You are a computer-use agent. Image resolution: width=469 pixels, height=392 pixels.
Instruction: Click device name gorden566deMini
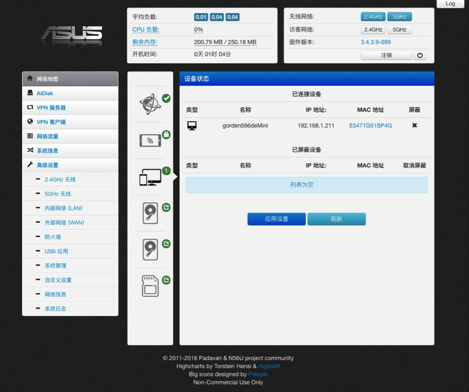tap(245, 125)
